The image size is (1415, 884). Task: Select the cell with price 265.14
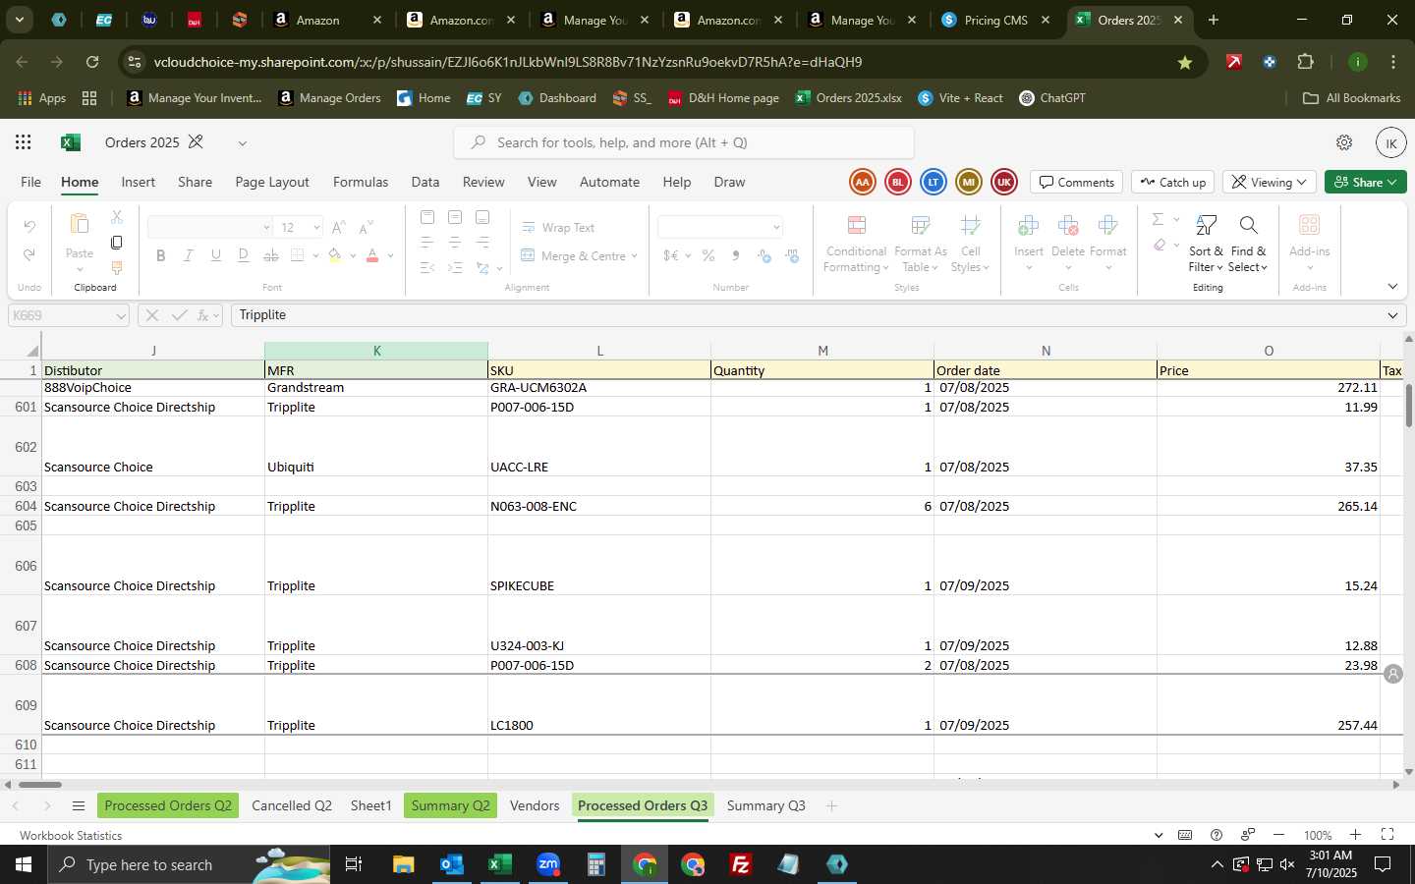(x=1269, y=506)
